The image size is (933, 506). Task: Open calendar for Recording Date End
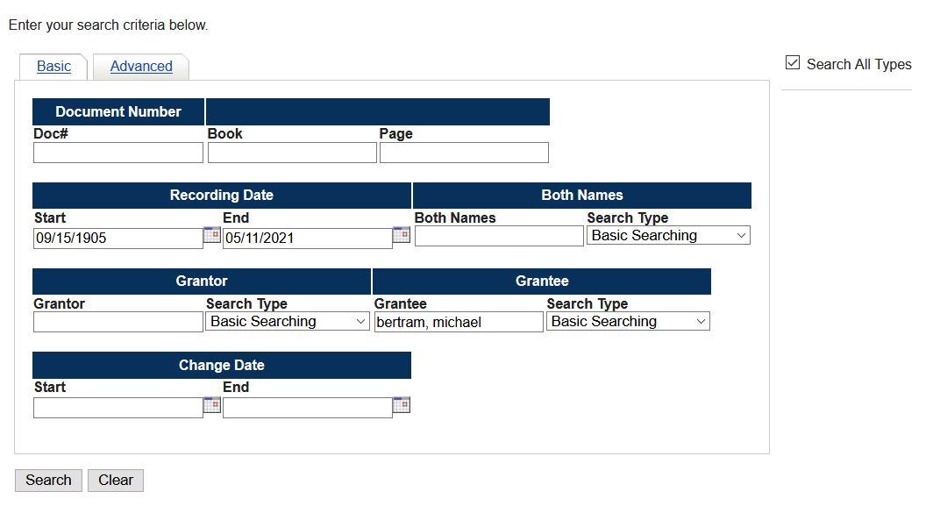(401, 234)
